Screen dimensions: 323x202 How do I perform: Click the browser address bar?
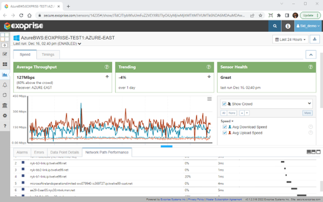144,16
